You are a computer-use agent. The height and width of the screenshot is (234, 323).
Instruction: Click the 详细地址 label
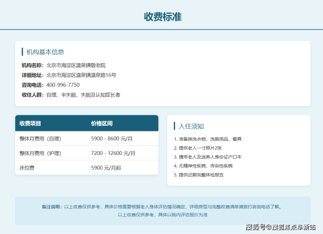coord(33,75)
